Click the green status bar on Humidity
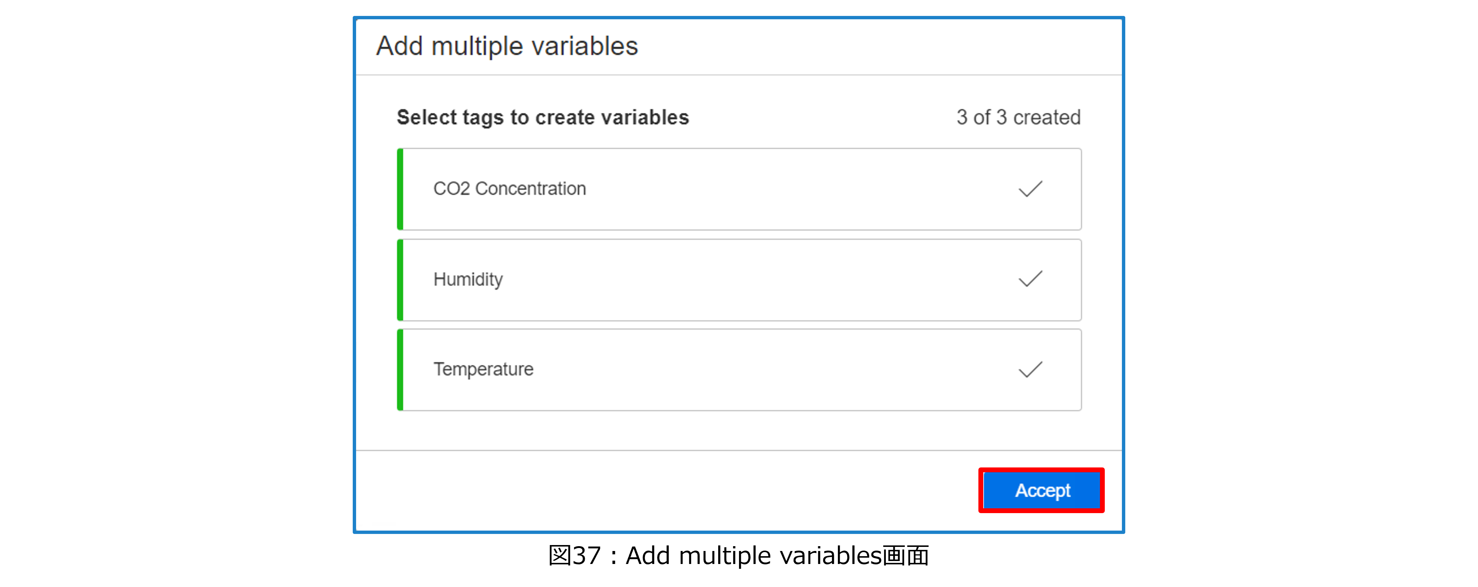 tap(400, 280)
